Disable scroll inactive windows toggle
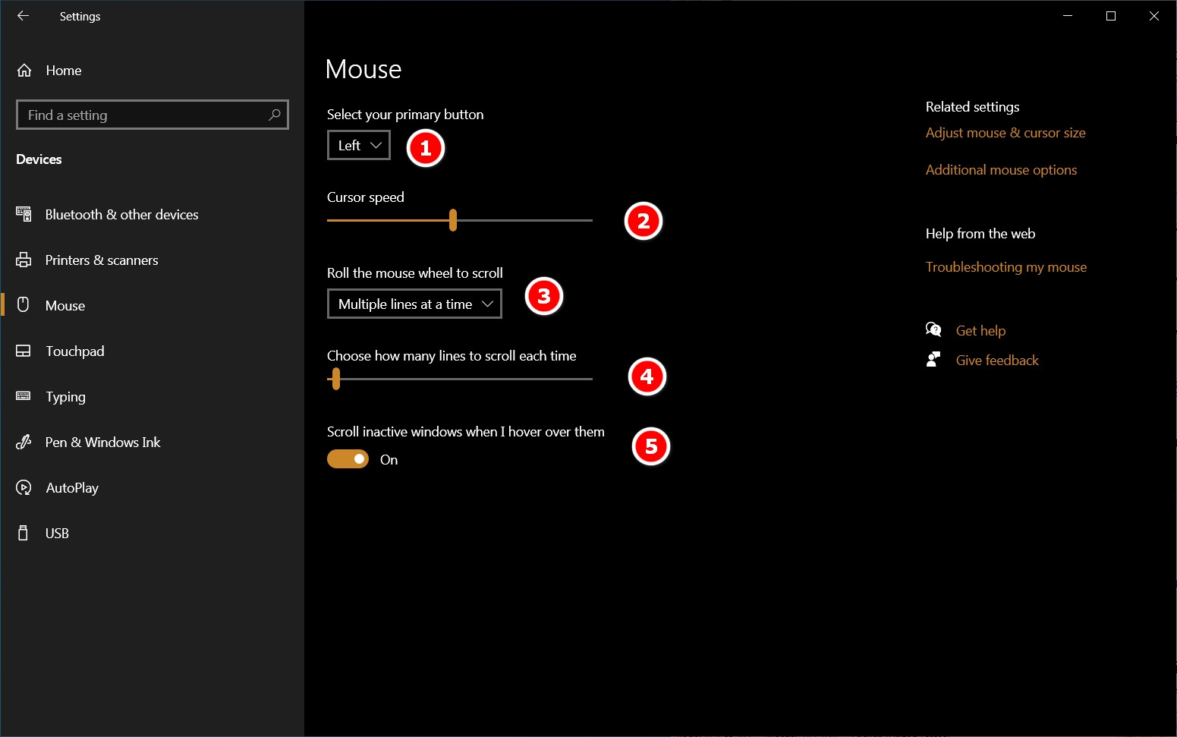This screenshot has width=1177, height=737. coord(348,459)
